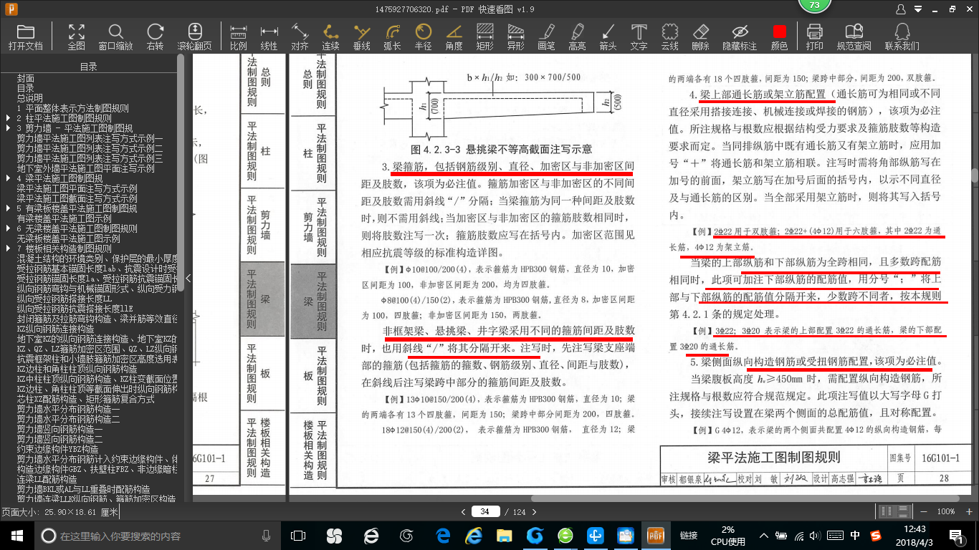Screen dimensions: 979x550
Task: Open '梁平法施工图截面注写方式示例' bookmark
Action: [77, 198]
